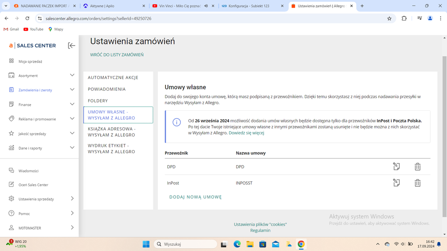Show hidden system tray icons
This screenshot has width=447, height=251.
(378, 244)
